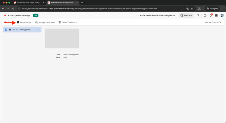Click the 1 selected (escape) label
The width and height of the screenshot is (226, 123).
[x=211, y=22]
